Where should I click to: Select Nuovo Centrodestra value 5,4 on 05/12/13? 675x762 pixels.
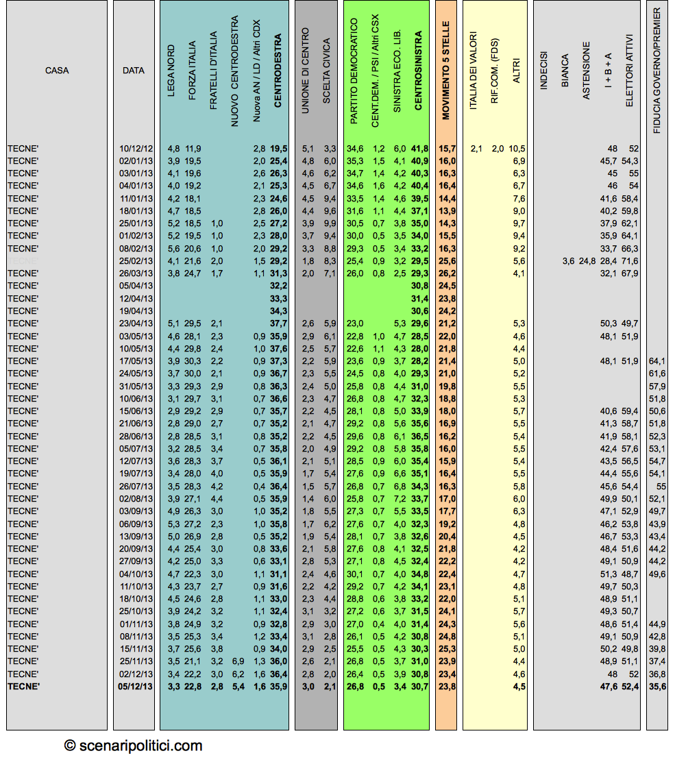click(238, 687)
